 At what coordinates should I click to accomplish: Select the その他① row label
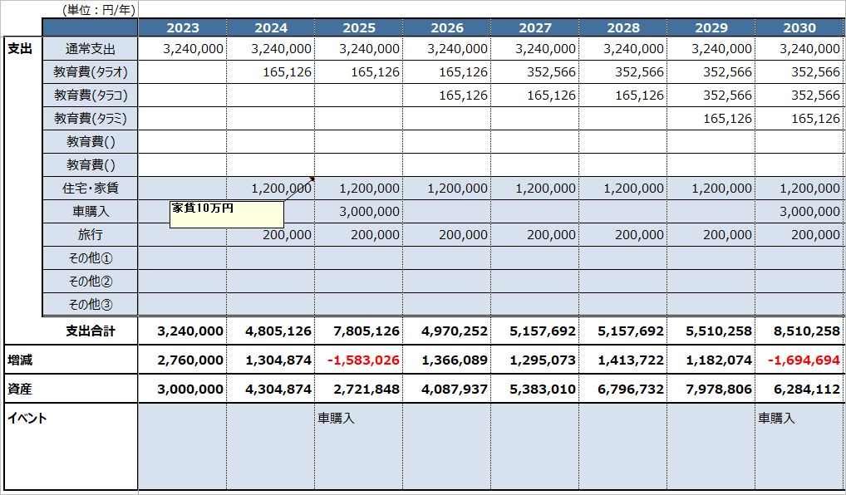pyautogui.click(x=91, y=258)
